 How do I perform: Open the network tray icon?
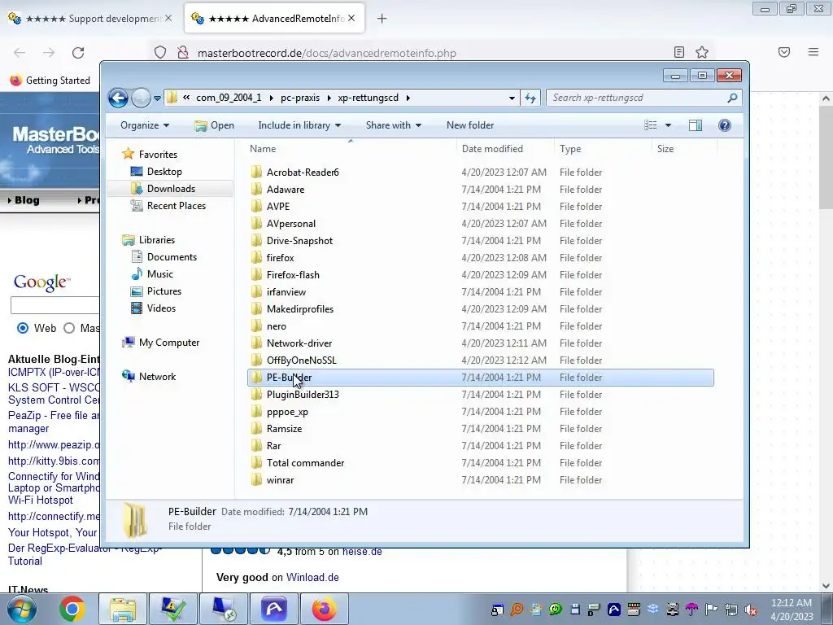tap(731, 609)
